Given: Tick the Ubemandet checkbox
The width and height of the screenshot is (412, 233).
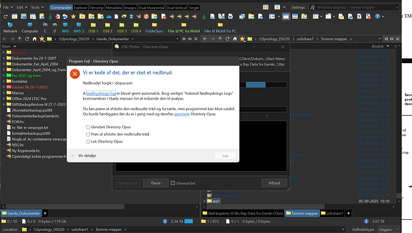Looking at the screenshot, I should point(173,183).
